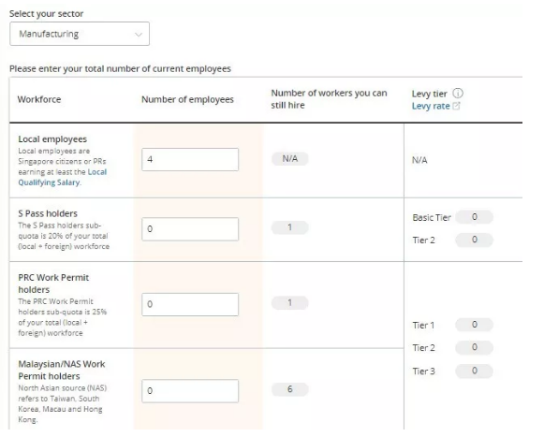Click the Malaysian/NAS hire quota badge showing 6
This screenshot has width=544, height=437.
pyautogui.click(x=289, y=389)
